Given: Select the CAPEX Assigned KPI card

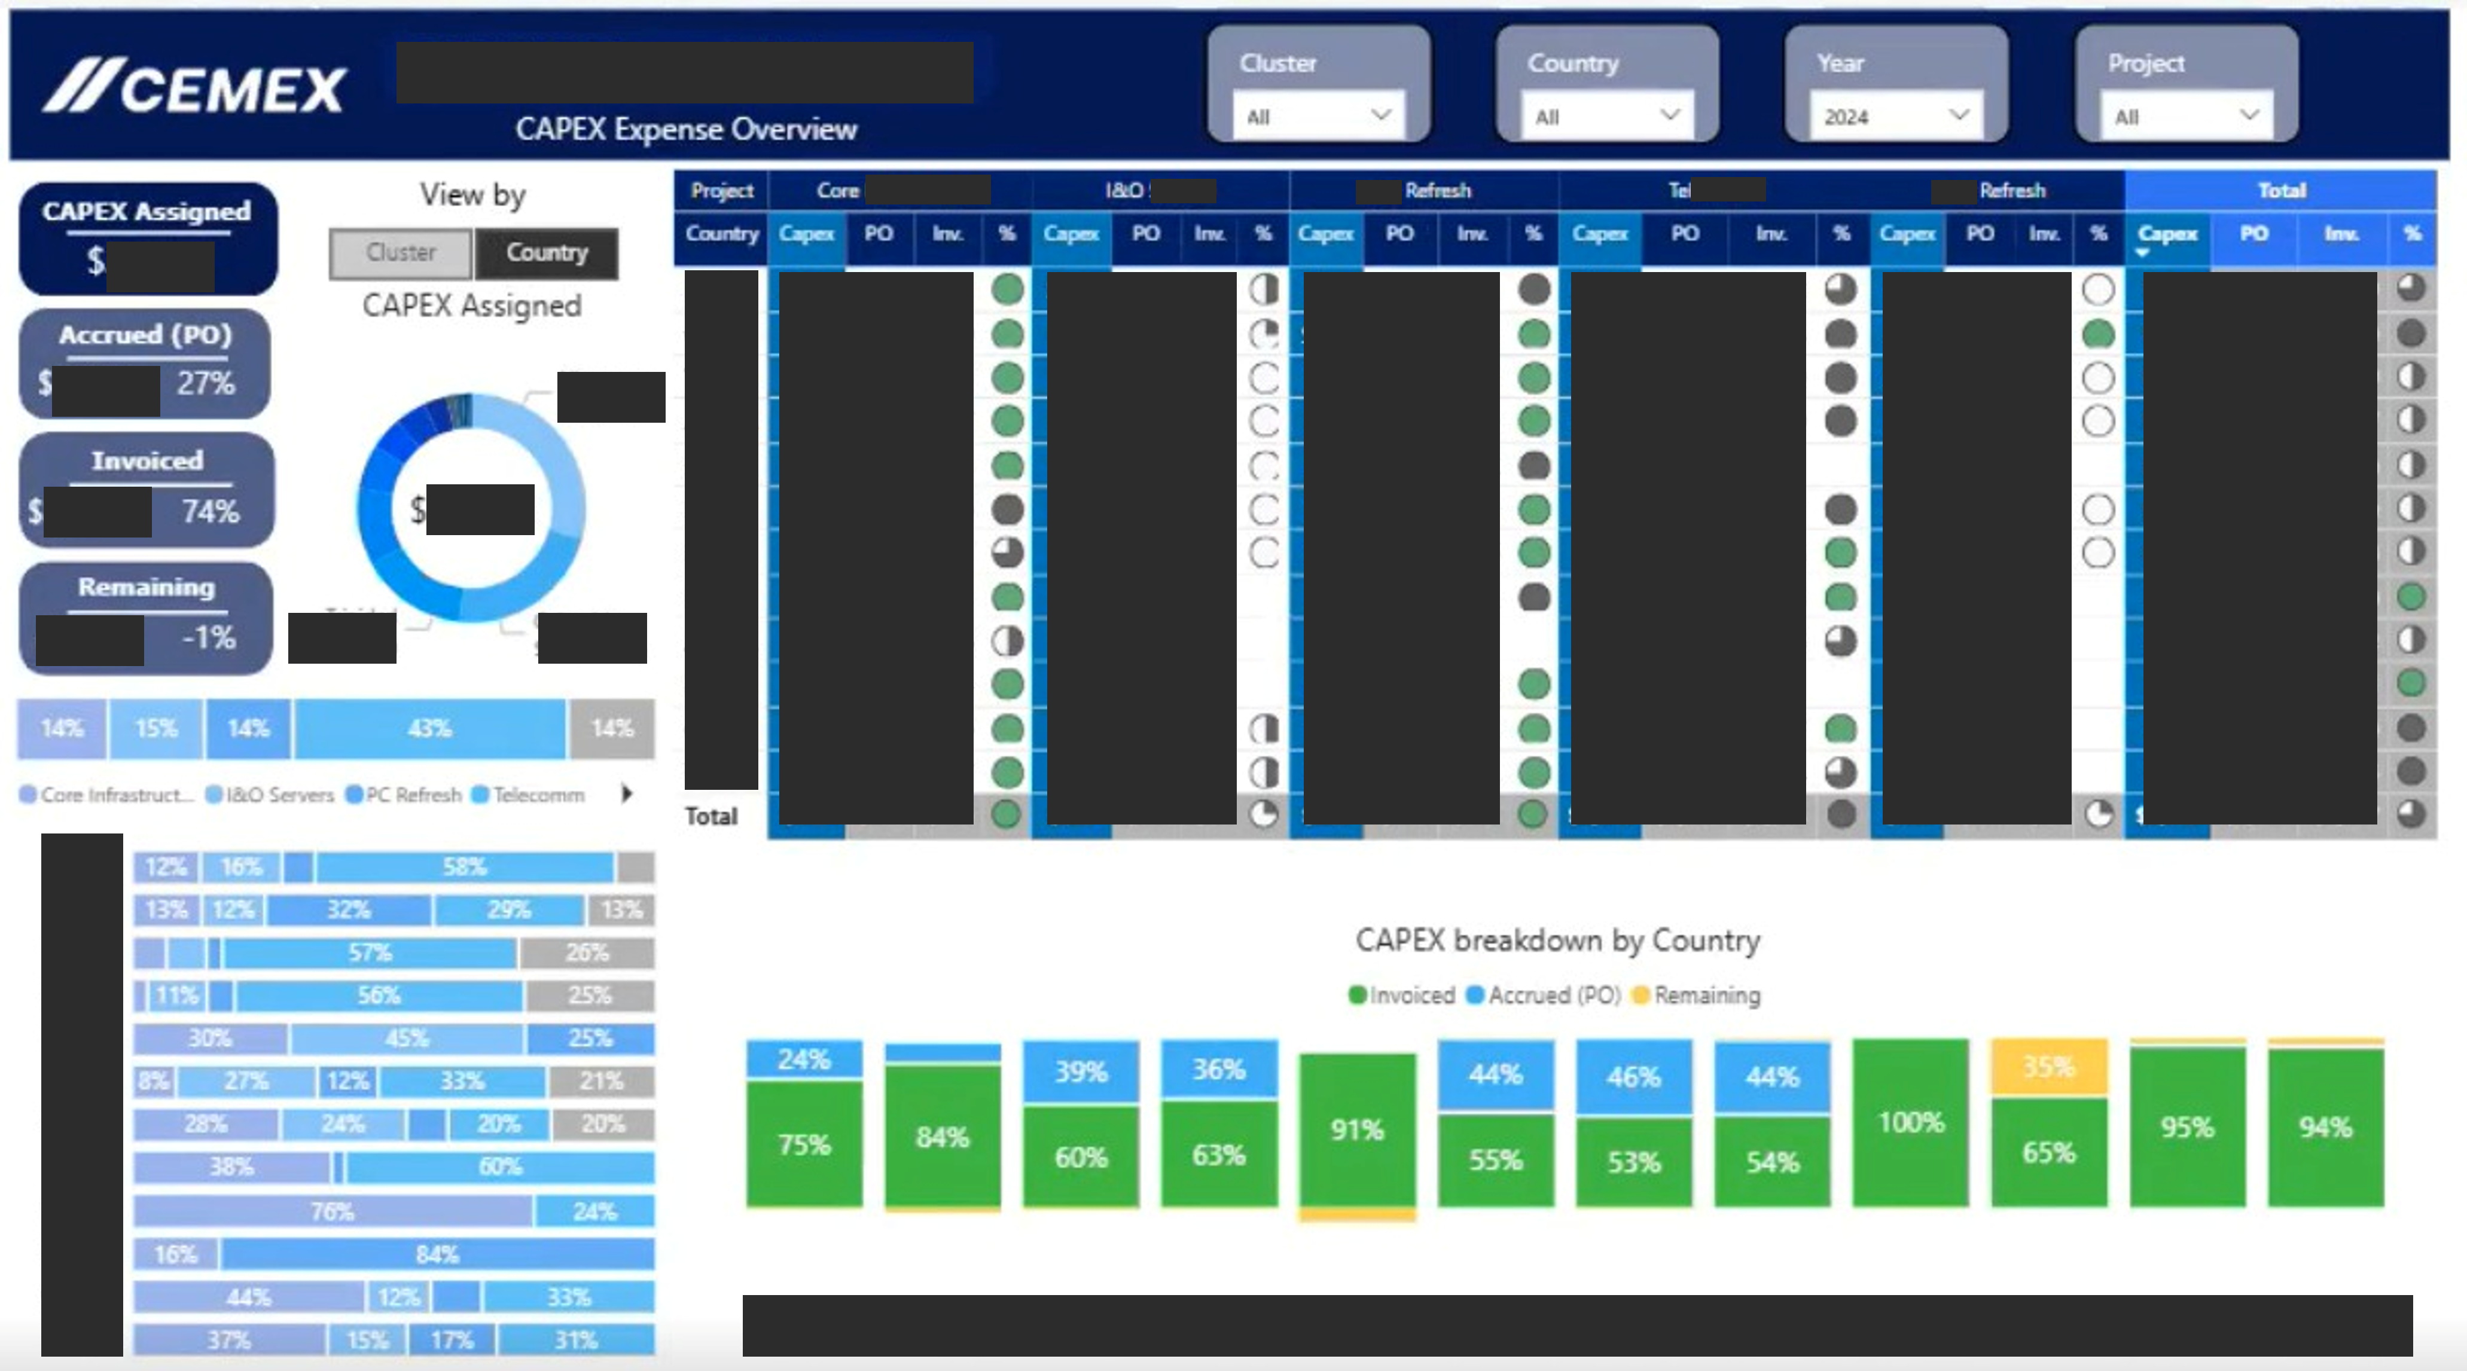Looking at the screenshot, I should pyautogui.click(x=148, y=239).
